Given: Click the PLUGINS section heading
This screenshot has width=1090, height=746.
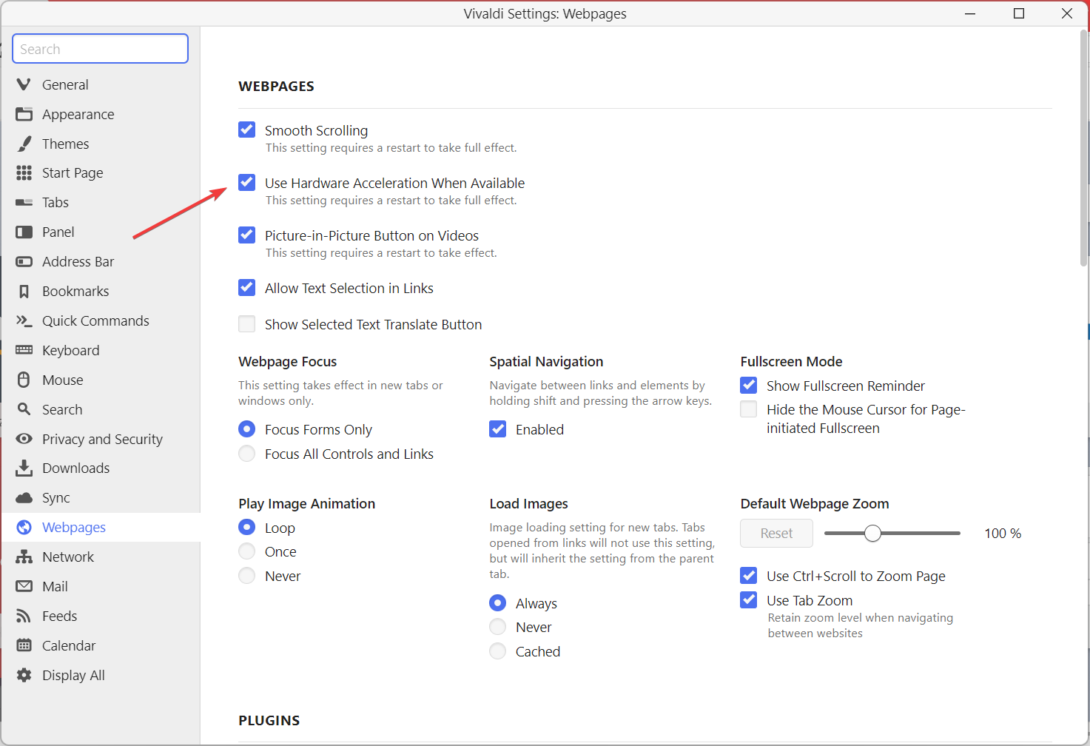Looking at the screenshot, I should pyautogui.click(x=269, y=720).
